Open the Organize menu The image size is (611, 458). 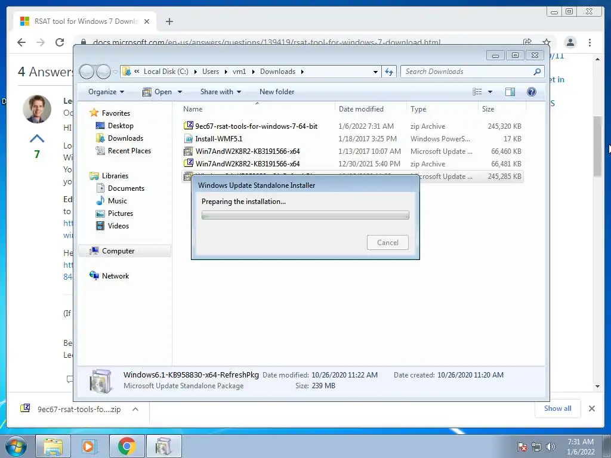coord(106,92)
